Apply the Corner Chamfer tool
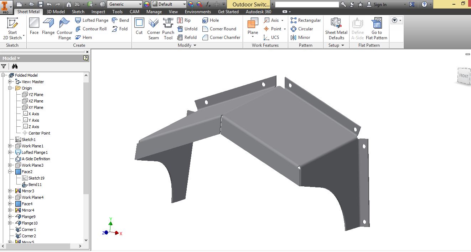 coord(221,37)
